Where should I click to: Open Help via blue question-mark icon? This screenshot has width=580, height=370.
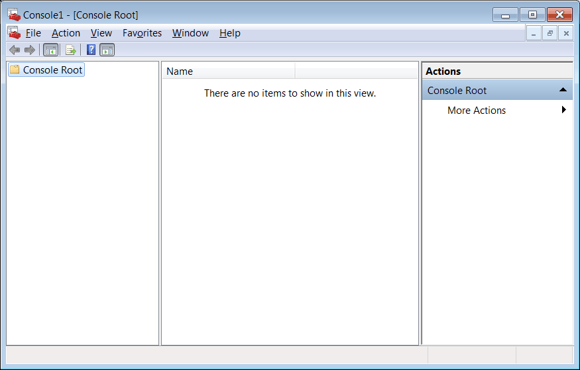[x=91, y=50]
